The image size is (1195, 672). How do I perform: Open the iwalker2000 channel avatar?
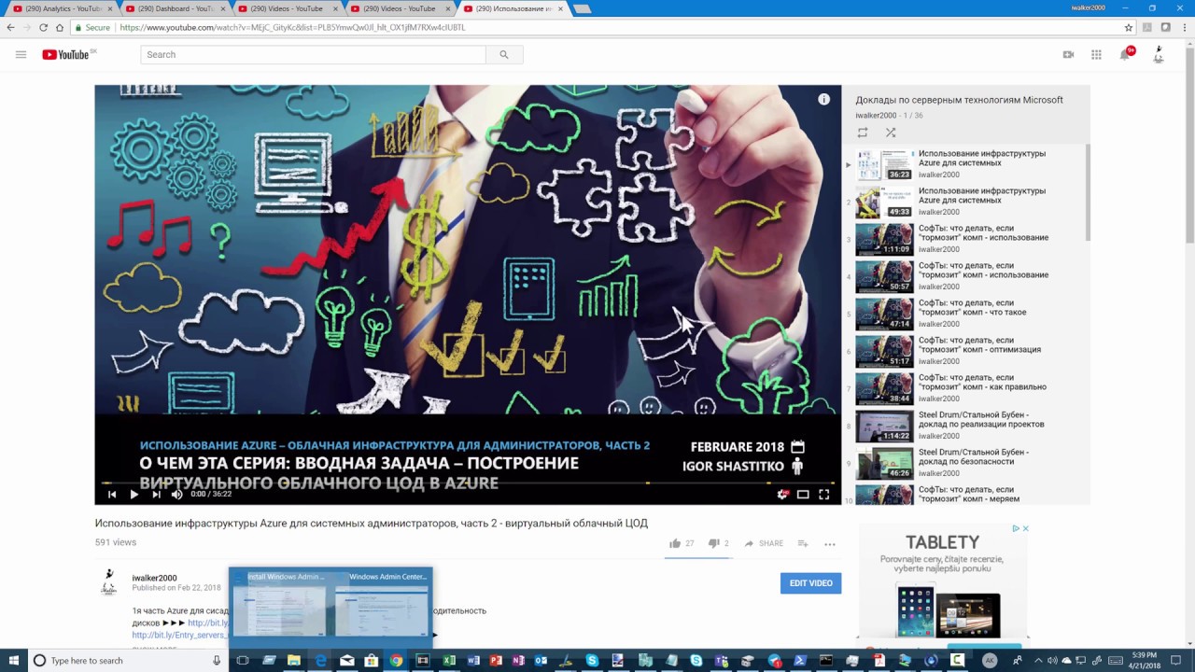109,581
